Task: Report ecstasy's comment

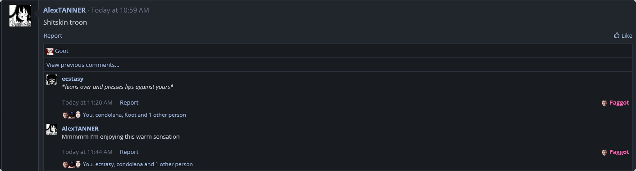Action: click(129, 103)
